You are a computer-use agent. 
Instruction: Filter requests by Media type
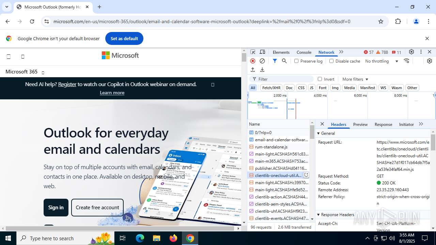(x=349, y=88)
